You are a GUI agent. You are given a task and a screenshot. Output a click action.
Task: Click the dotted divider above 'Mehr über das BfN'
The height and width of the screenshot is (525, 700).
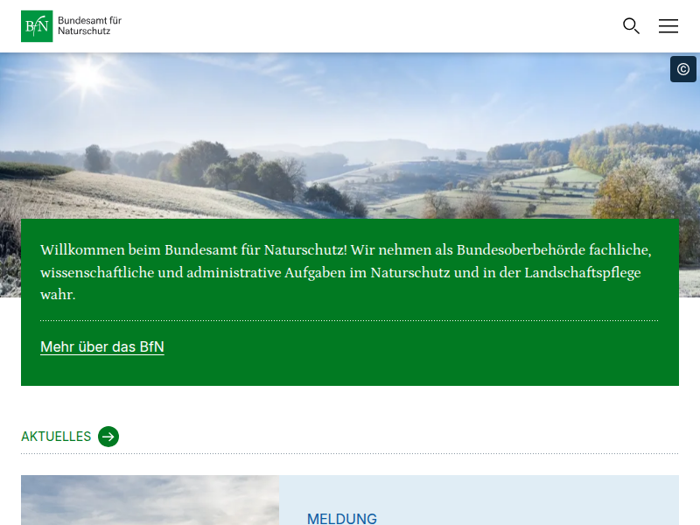coord(349,321)
